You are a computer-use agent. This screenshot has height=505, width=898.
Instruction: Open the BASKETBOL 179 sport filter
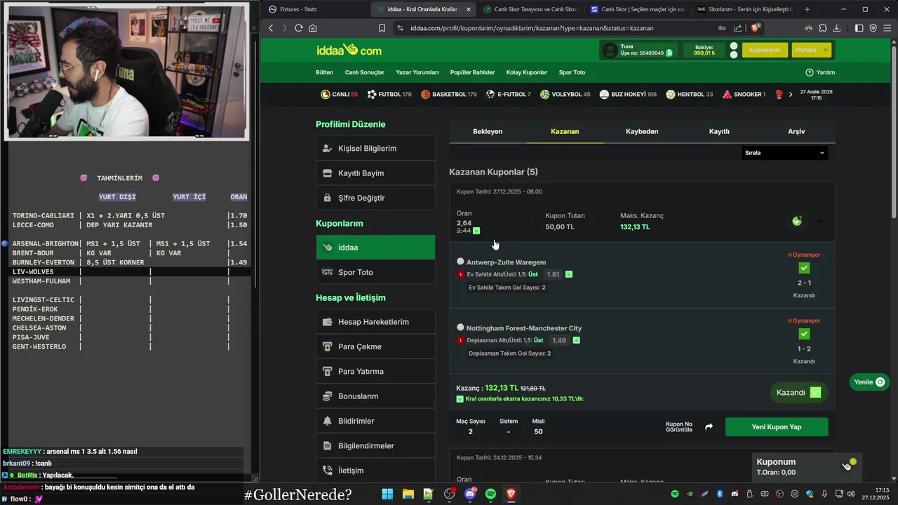coord(449,94)
